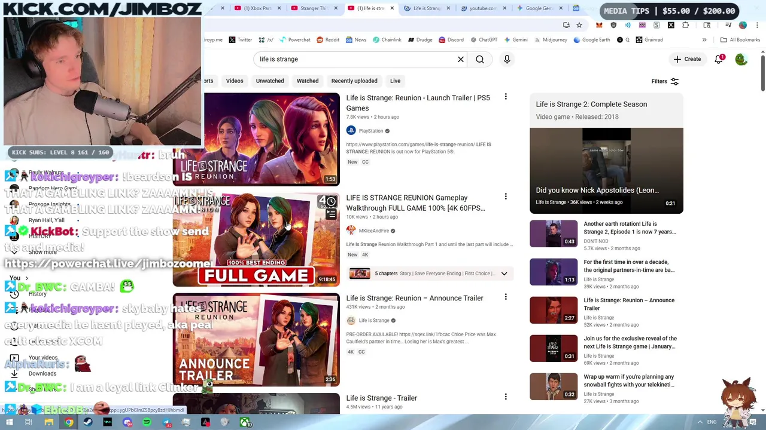766x430 pixels.
Task: Open more options for Life is Strange - Trailer
Action: pos(506,397)
